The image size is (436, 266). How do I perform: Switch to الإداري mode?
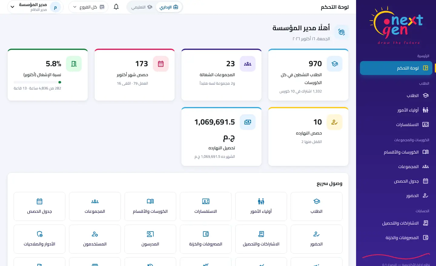(x=169, y=7)
